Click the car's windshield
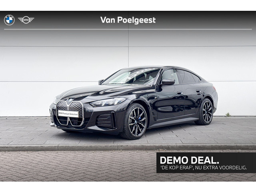The width and height of the screenshot is (256, 192). click(x=132, y=76)
